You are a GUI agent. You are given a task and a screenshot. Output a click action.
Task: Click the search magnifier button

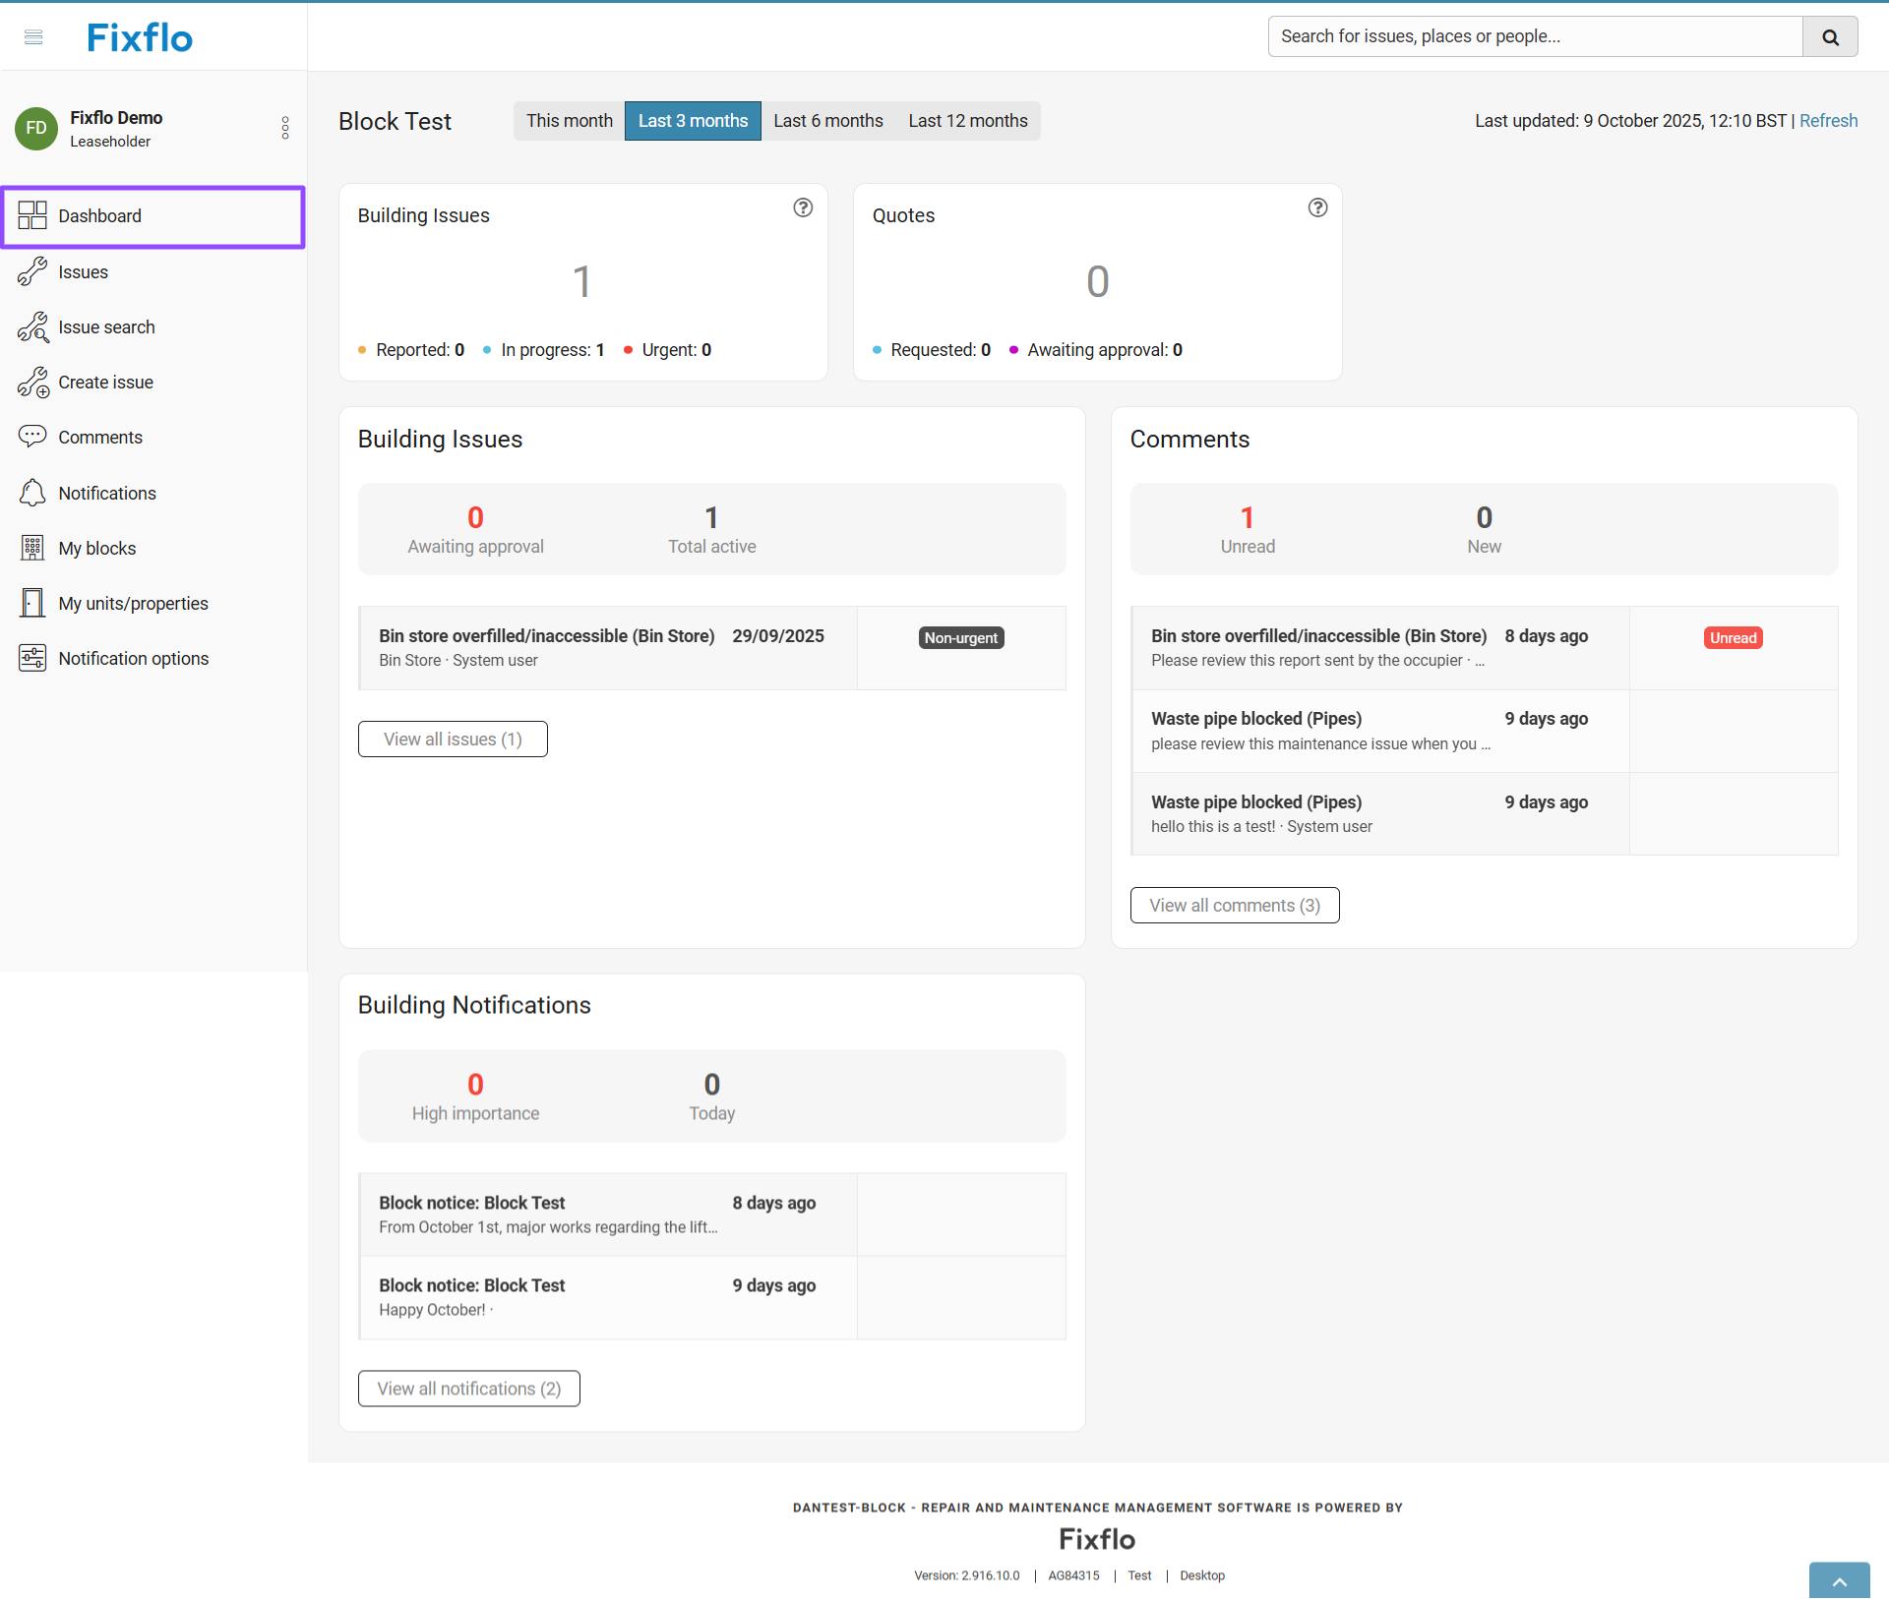[x=1830, y=36]
